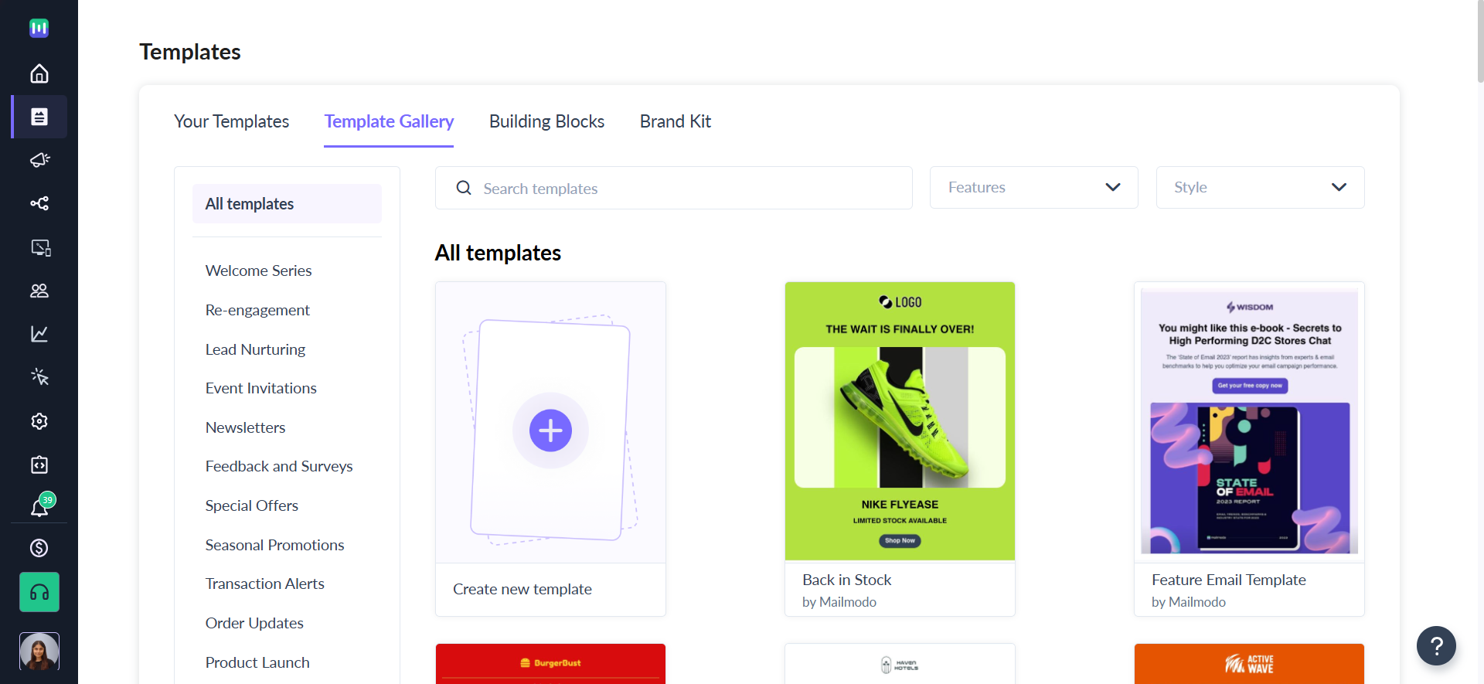Open the billing dollar icon
Viewport: 1484px width, 684px height.
pos(39,548)
